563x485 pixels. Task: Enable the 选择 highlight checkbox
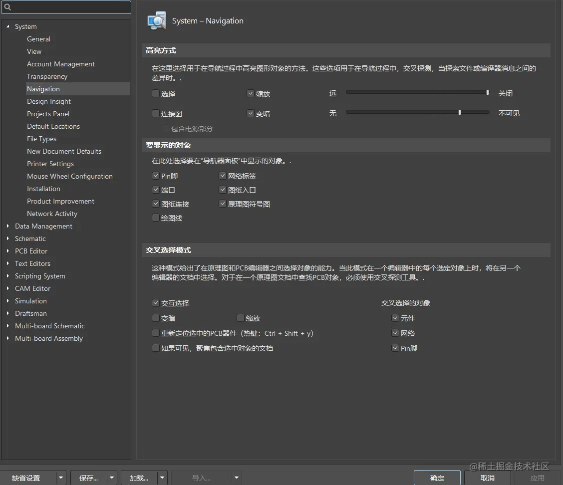[155, 93]
